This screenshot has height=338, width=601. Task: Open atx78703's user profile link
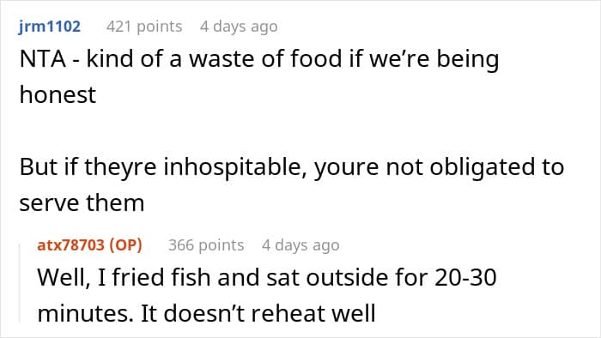coord(70,245)
